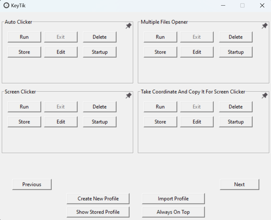The height and width of the screenshot is (220, 271).
Task: Edit the Take Coordinate profile
Action: (197, 122)
